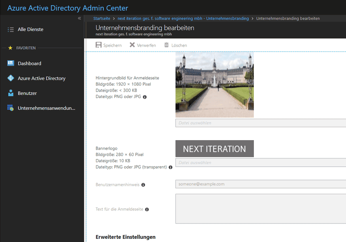Click info icon beside PNG oder JPG (transparent)
Screen dimensions: 346x242
click(x=170, y=167)
